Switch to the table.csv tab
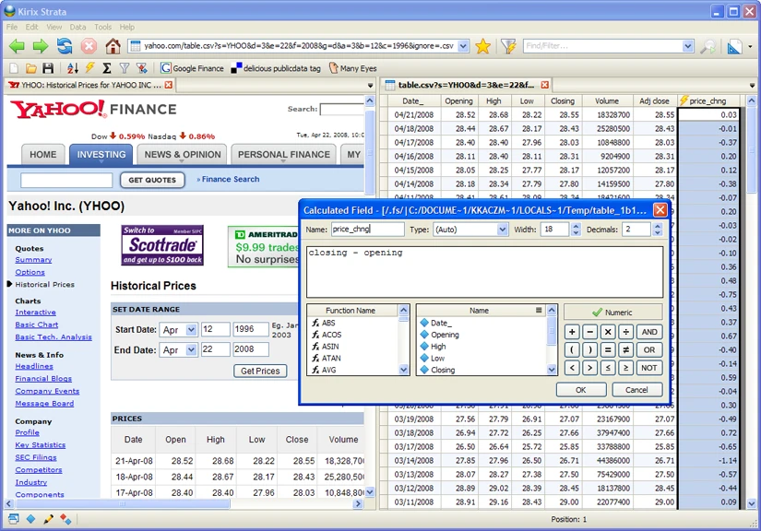Viewport: 761px width, 531px height. [465, 85]
